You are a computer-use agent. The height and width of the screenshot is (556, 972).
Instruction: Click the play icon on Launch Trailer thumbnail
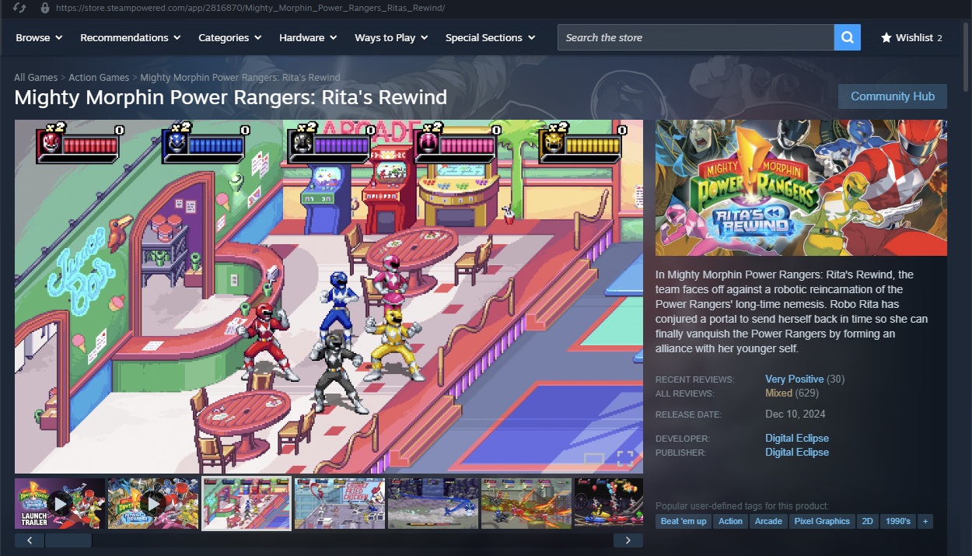pos(60,504)
